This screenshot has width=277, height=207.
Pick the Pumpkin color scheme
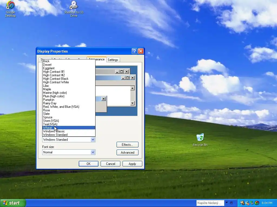coord(69,100)
